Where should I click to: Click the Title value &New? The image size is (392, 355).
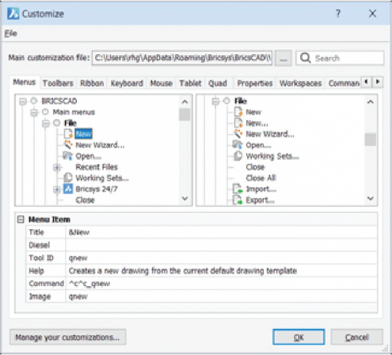coord(79,232)
